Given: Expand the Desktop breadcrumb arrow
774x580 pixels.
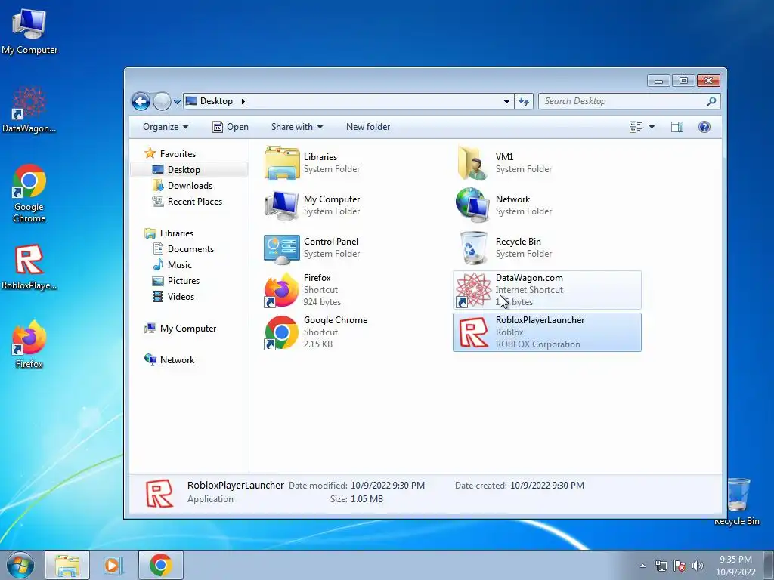Looking at the screenshot, I should tap(243, 102).
